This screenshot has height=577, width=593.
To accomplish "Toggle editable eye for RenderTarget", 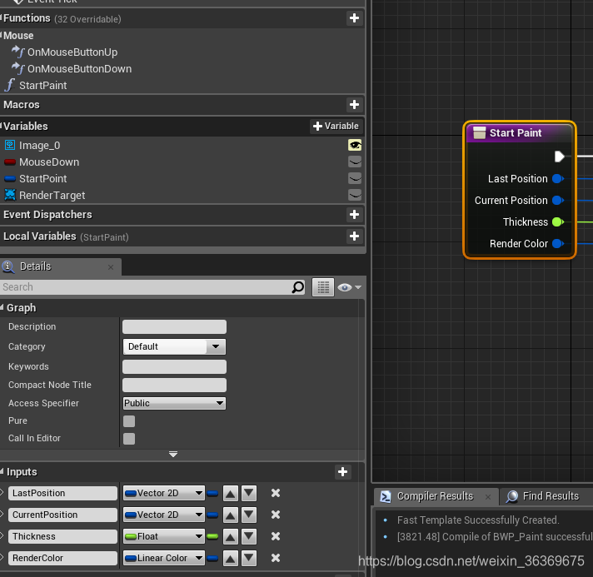I will click(x=355, y=195).
